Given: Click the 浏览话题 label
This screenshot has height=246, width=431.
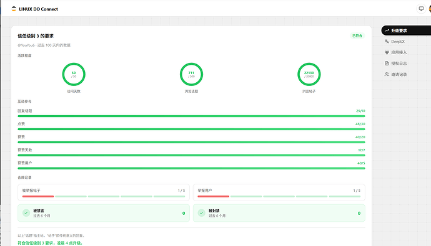Looking at the screenshot, I should coord(191,91).
